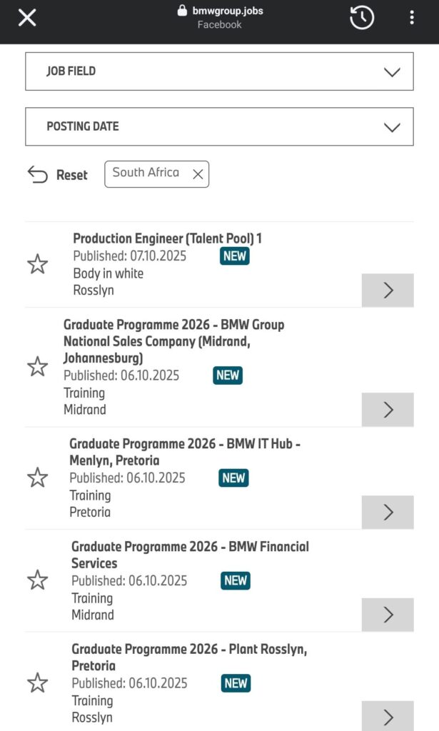Screen dimensions: 439x731
Task: Open Financial Services job arrow button
Action: [x=388, y=615]
